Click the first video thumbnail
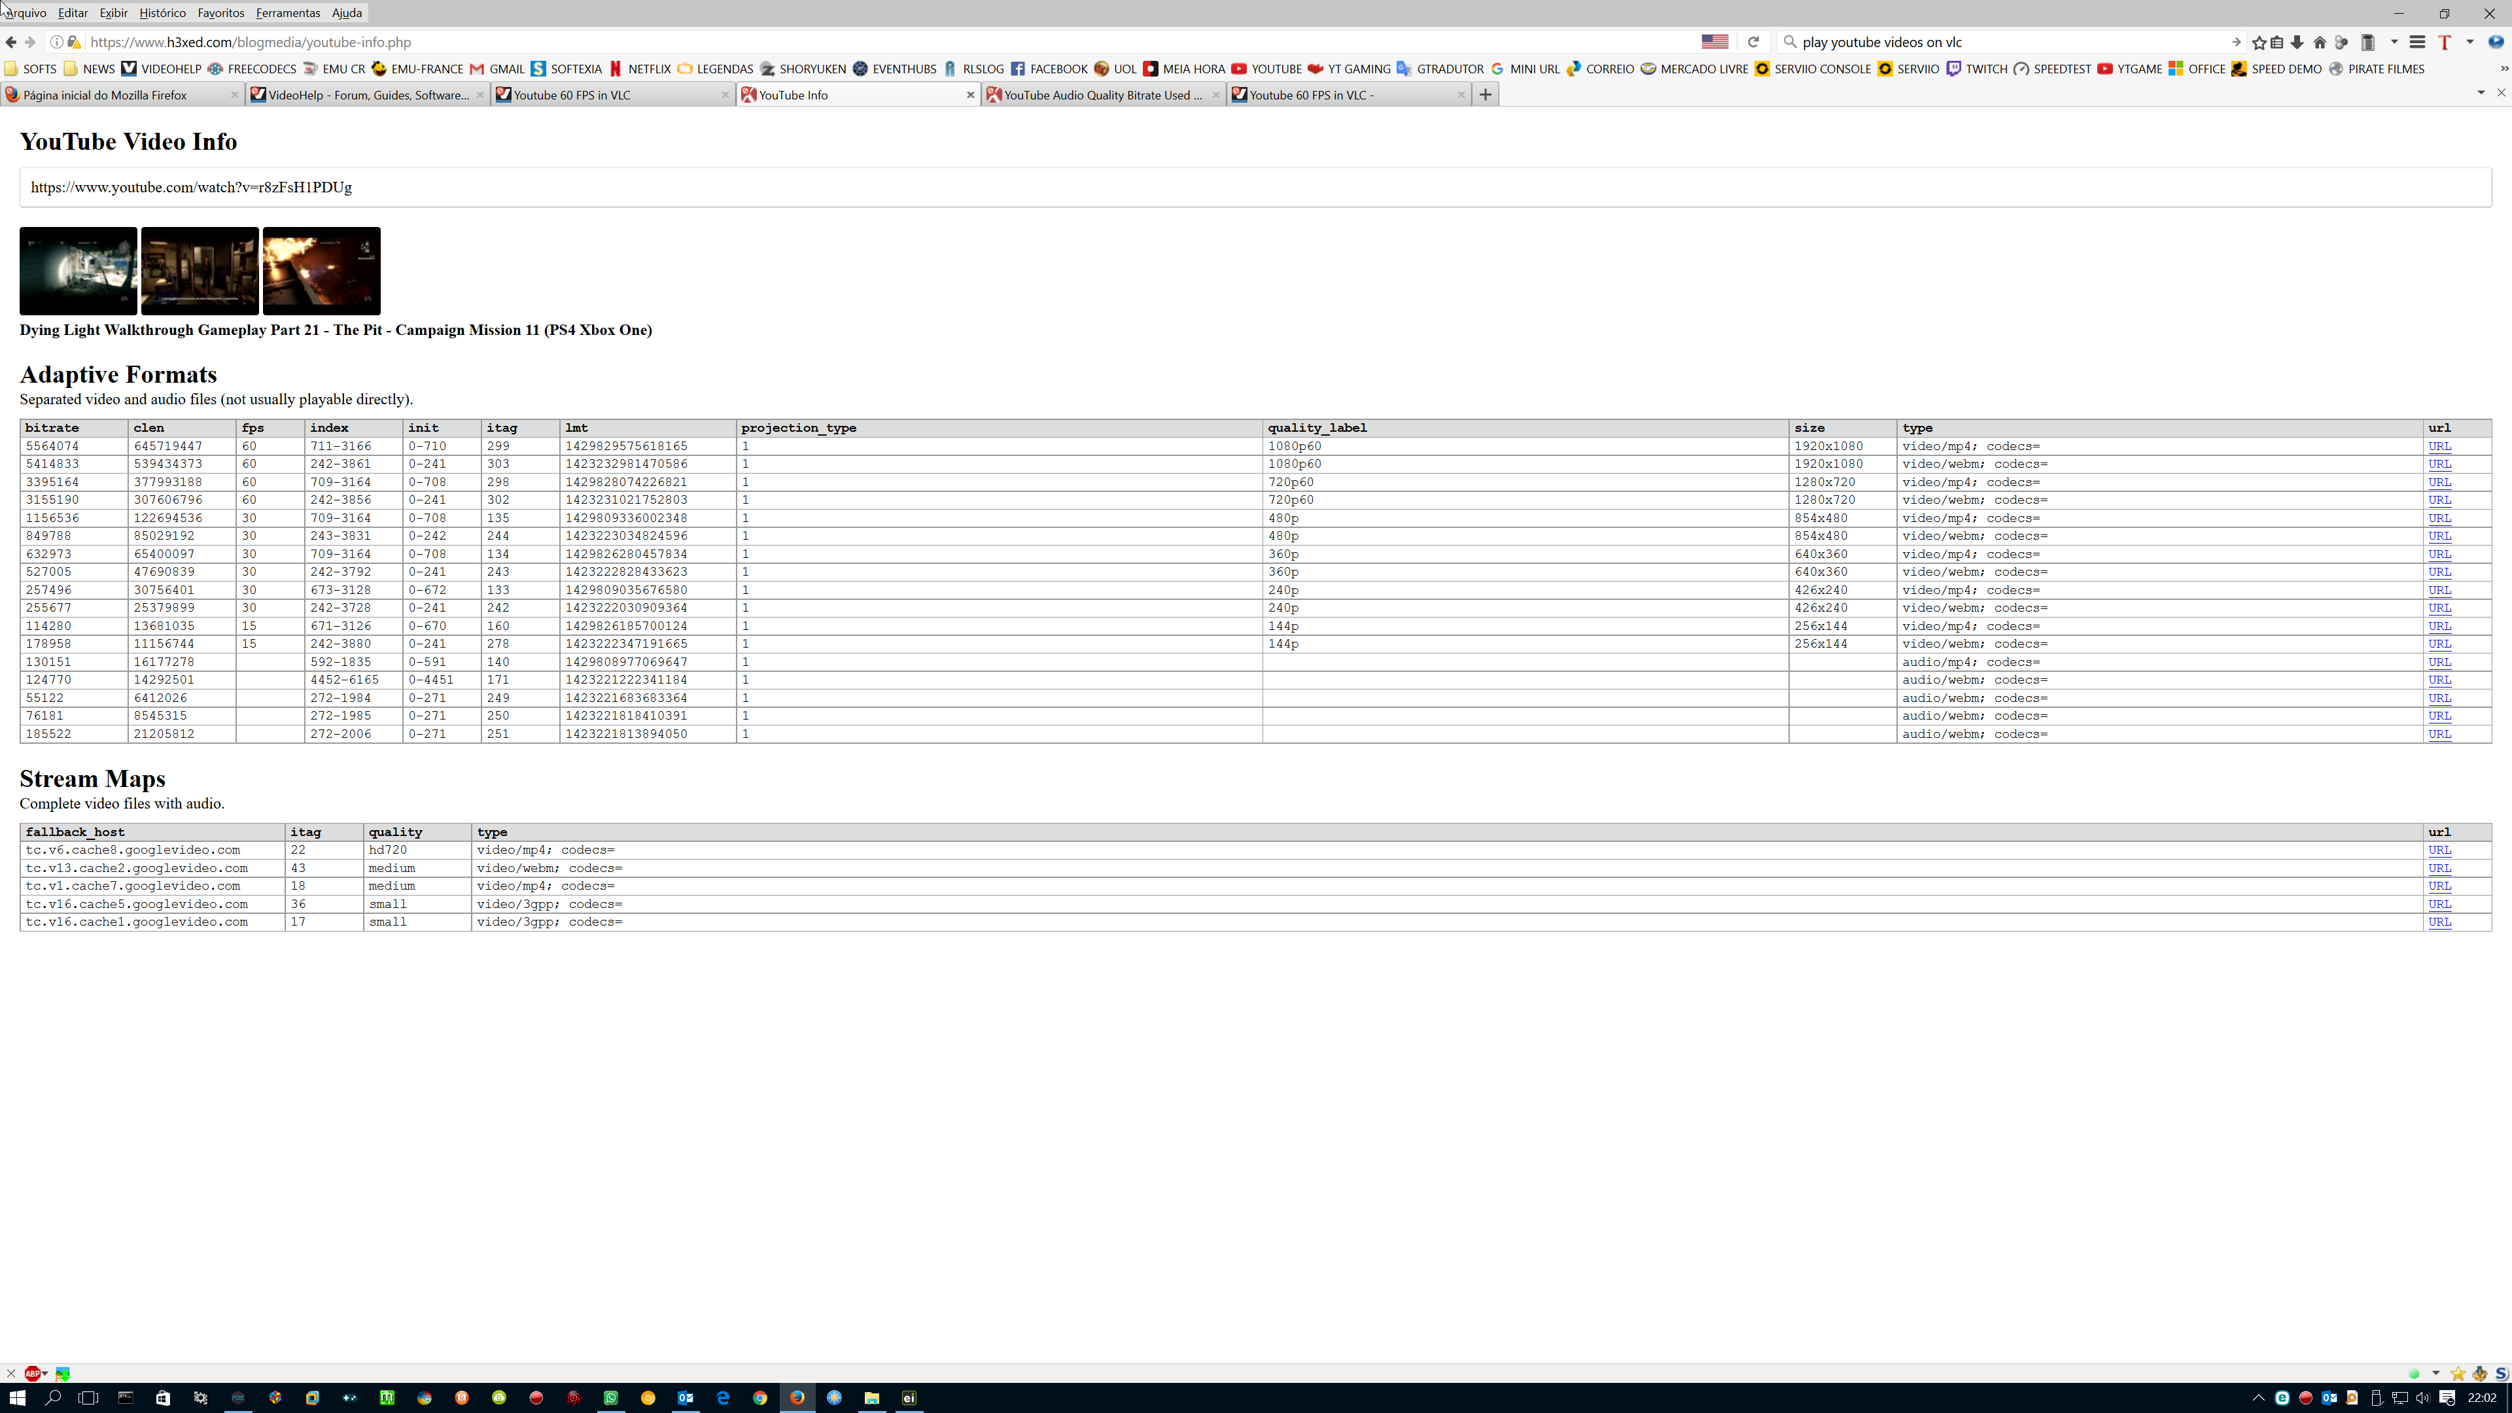 (78, 271)
